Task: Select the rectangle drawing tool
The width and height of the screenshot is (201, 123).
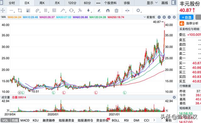Action: pyautogui.click(x=20, y=10)
